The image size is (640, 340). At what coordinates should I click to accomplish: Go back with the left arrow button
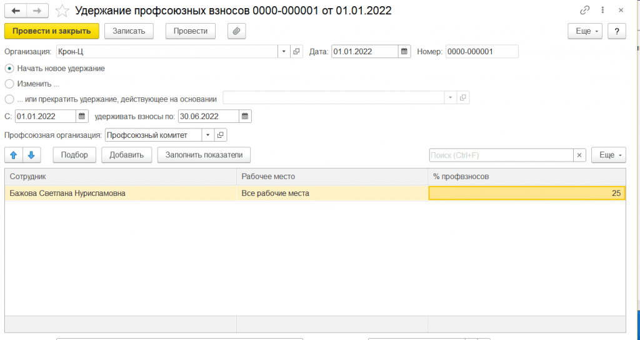[16, 11]
